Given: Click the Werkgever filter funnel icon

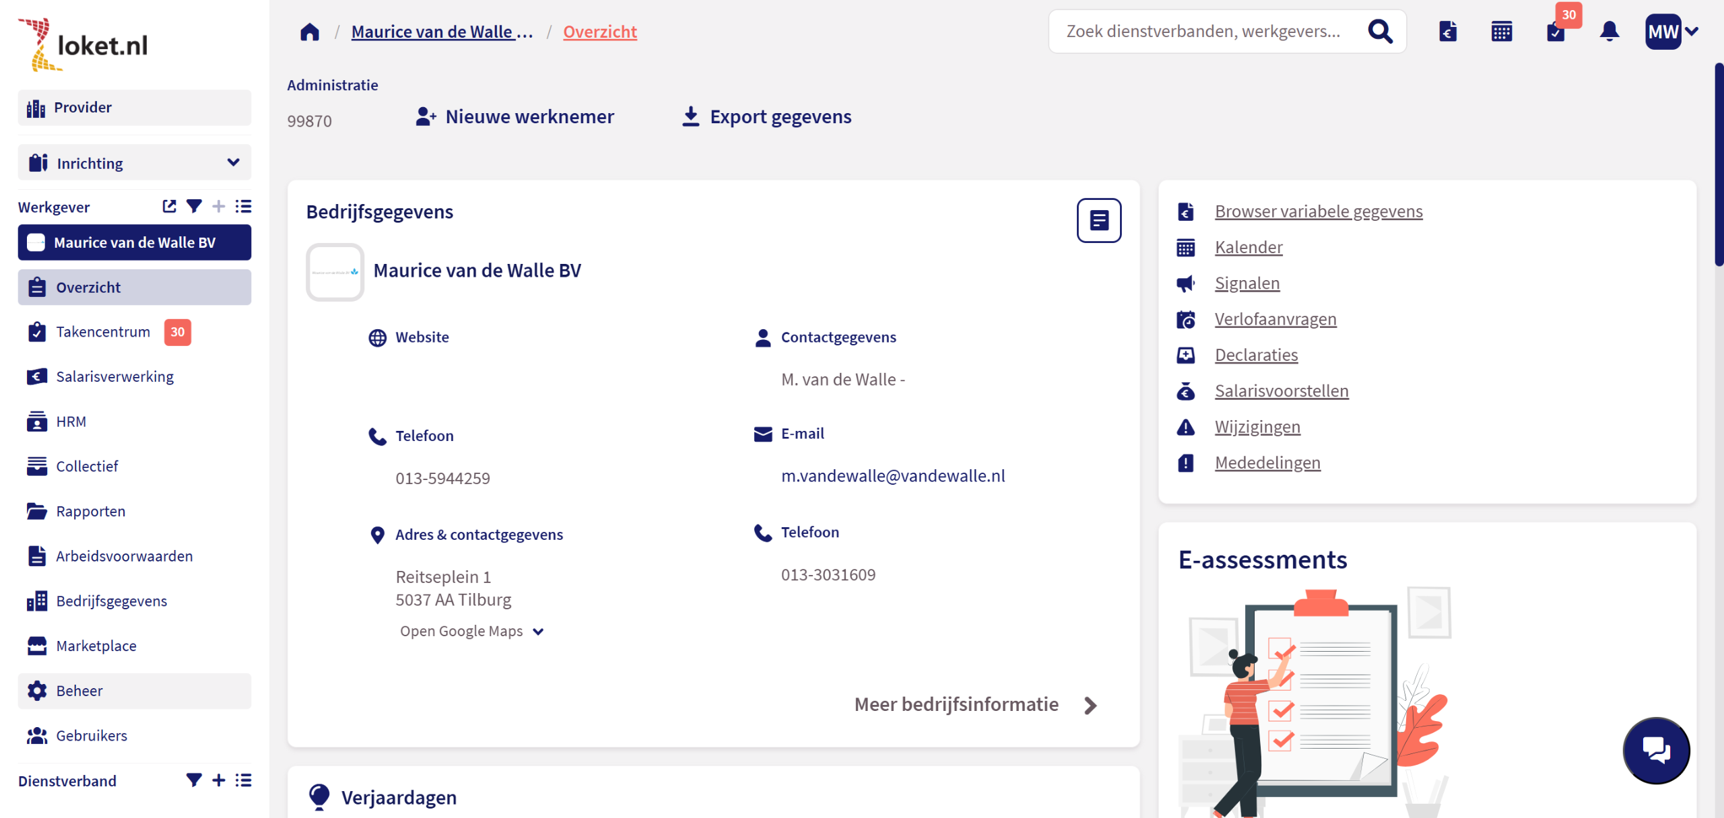Looking at the screenshot, I should pyautogui.click(x=194, y=206).
